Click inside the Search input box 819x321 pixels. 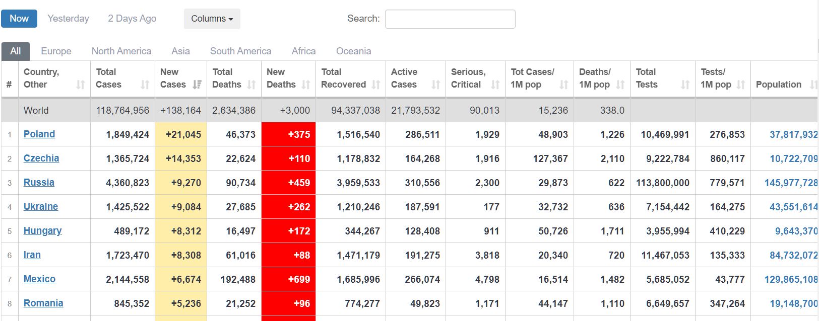(450, 19)
